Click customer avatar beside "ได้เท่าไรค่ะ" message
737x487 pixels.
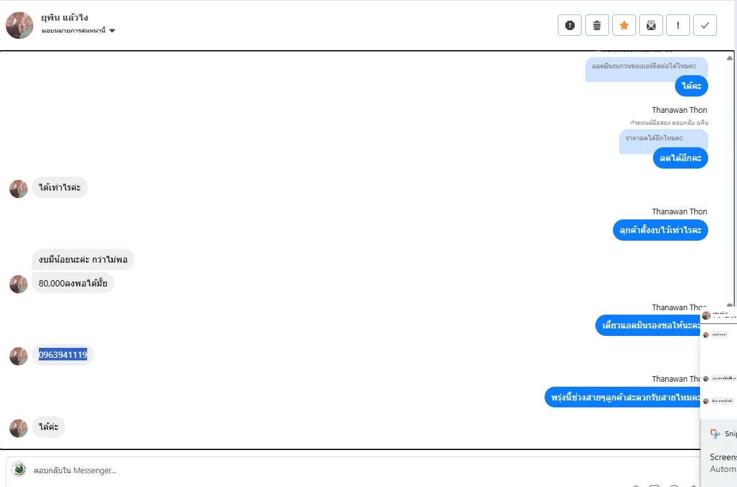19,189
